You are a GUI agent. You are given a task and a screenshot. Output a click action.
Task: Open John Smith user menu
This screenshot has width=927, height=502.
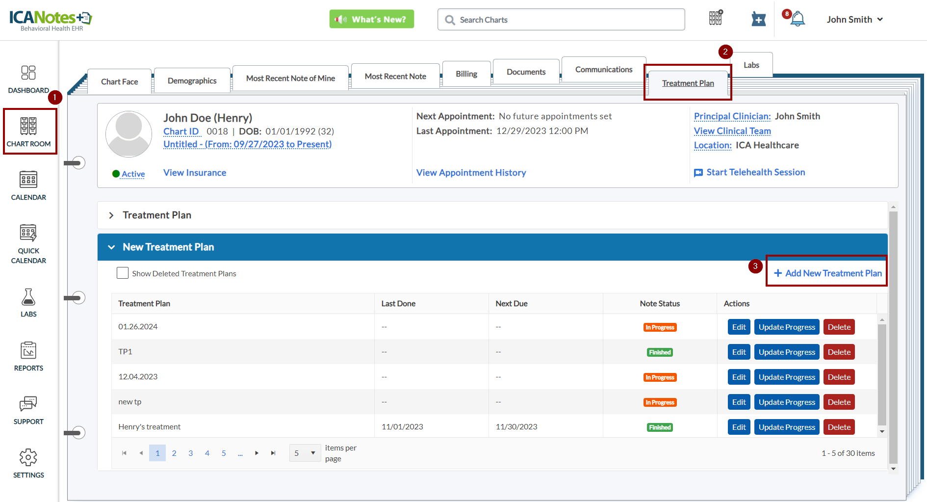[854, 20]
